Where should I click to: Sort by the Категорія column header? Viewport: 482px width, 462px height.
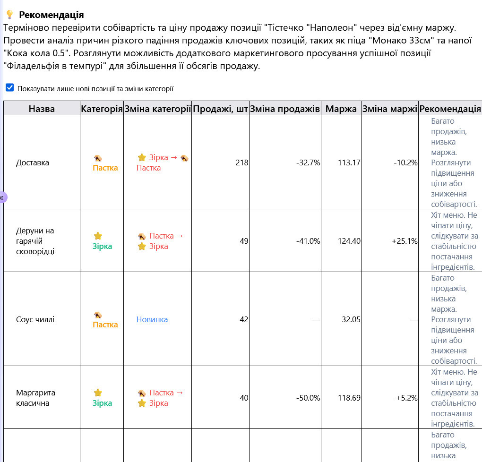click(102, 109)
